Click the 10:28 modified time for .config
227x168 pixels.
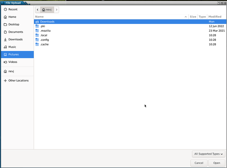(212, 40)
